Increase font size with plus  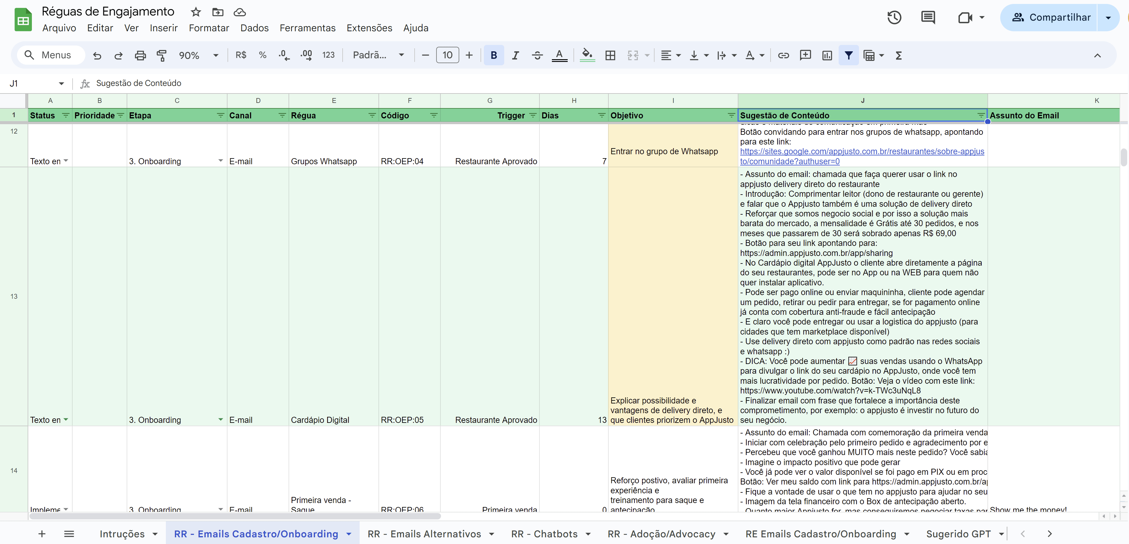click(469, 55)
